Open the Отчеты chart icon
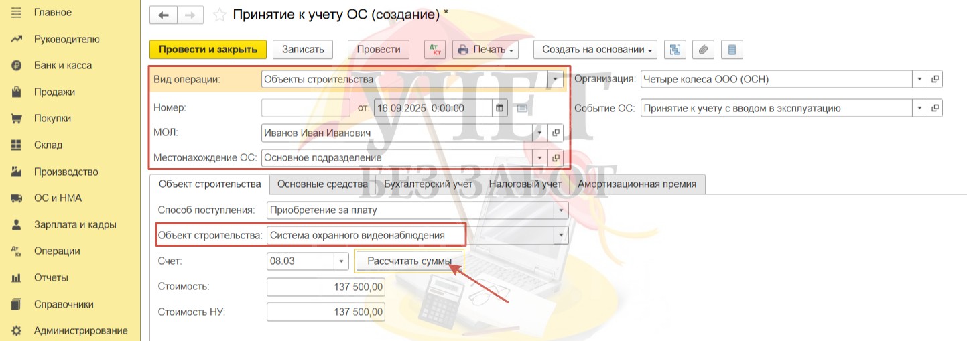 pos(17,277)
